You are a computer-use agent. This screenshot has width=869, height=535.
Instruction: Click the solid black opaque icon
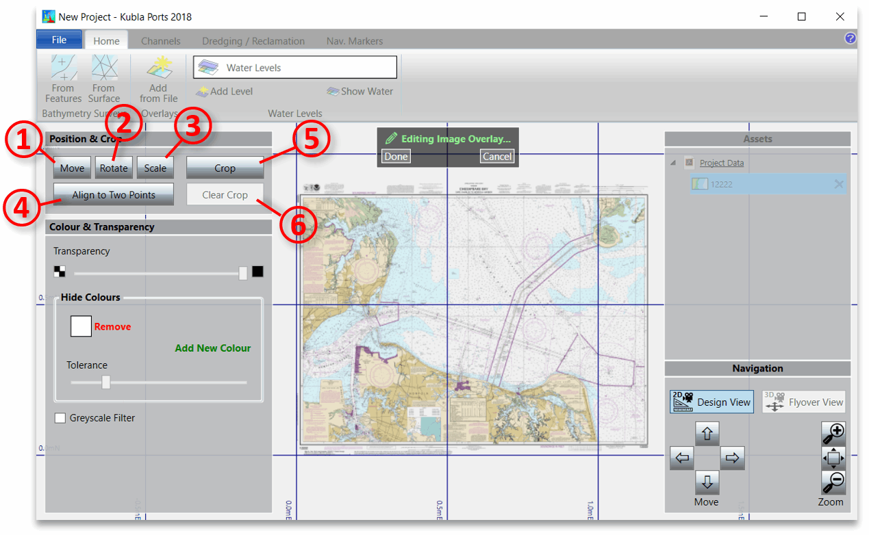click(257, 272)
